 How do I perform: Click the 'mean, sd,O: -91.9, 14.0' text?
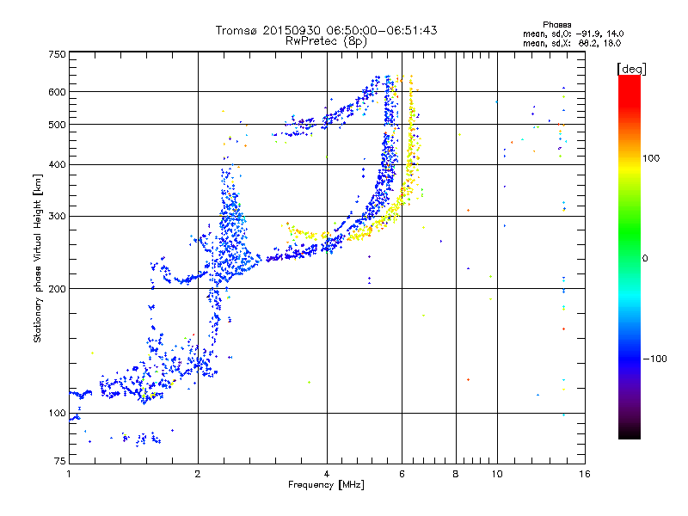(573, 34)
